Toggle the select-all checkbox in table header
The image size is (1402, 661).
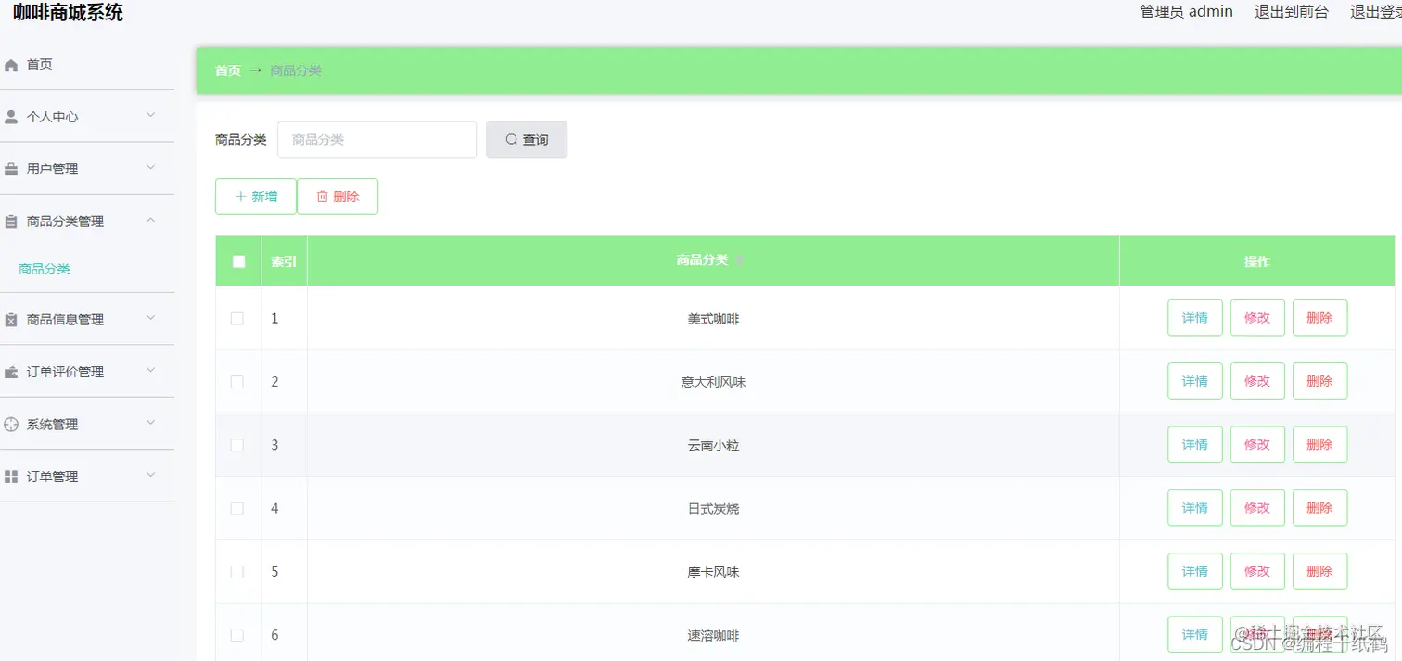[x=238, y=261]
